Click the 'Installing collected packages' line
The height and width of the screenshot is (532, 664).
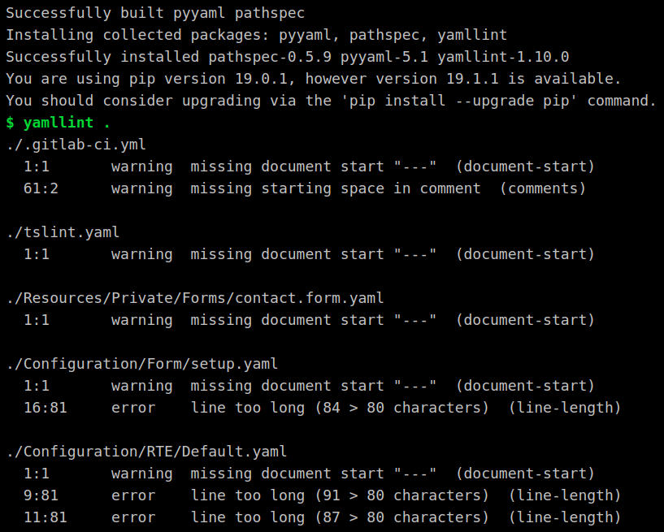pos(257,35)
